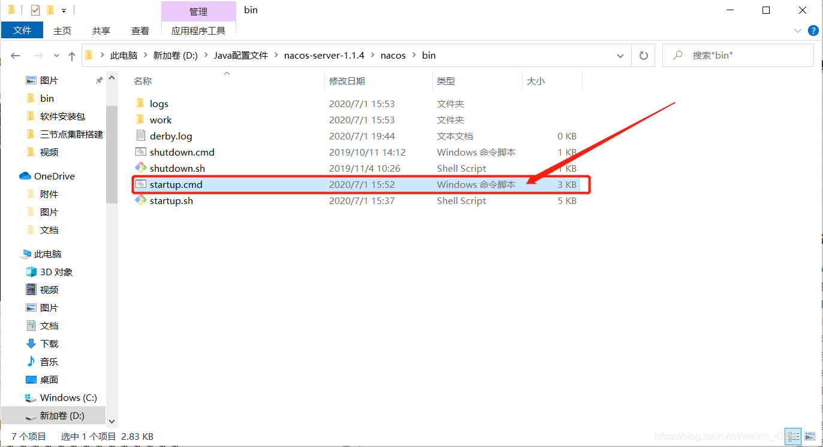Select the shutdown.cmd file name
Viewport: 823px width, 447px height.
pos(182,152)
